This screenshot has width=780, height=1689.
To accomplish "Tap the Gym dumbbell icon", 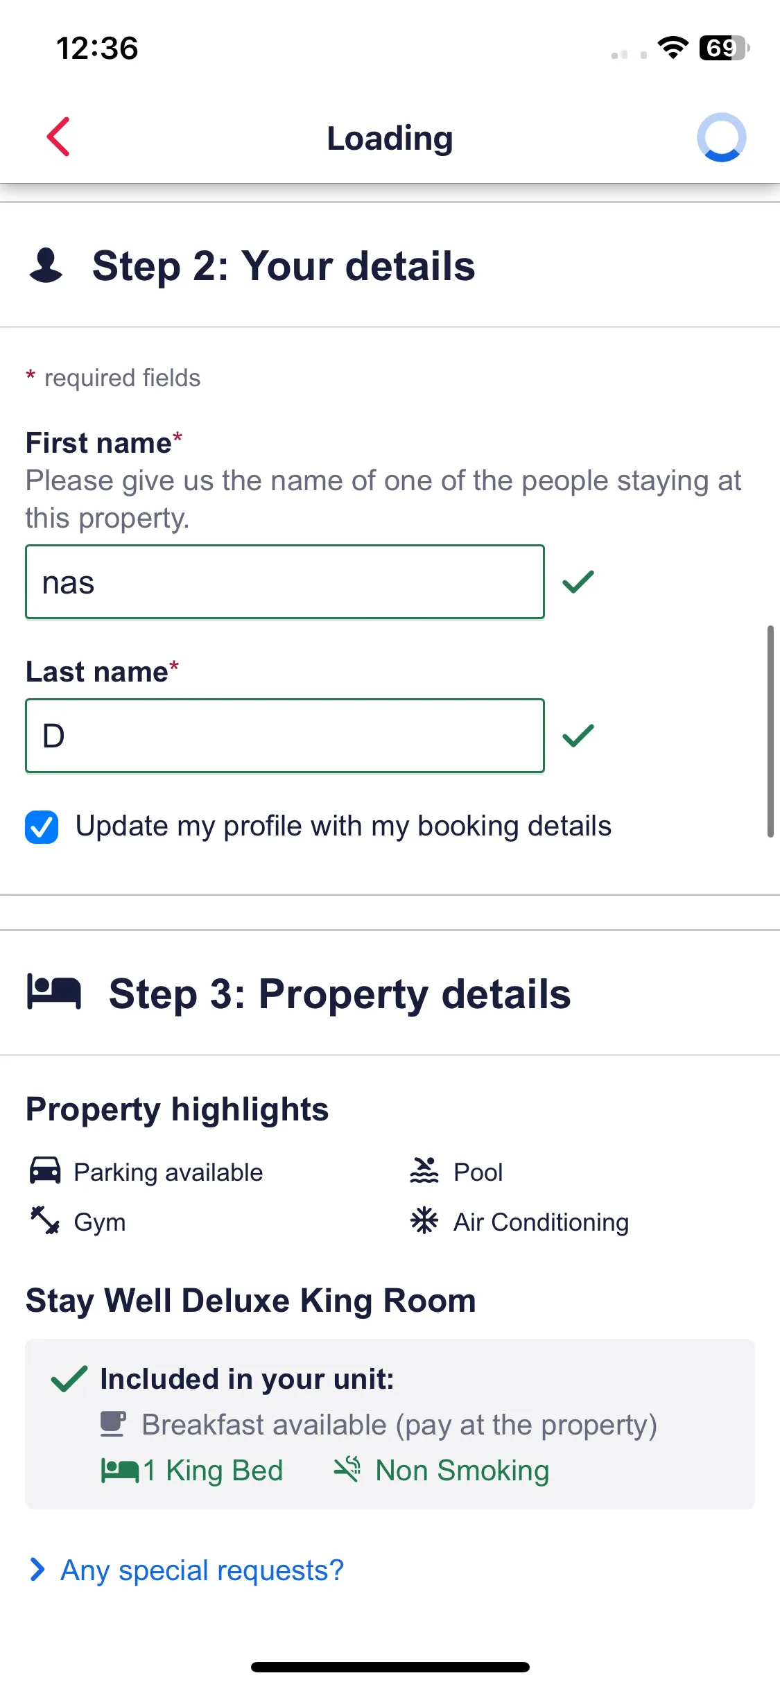I will click(45, 1220).
